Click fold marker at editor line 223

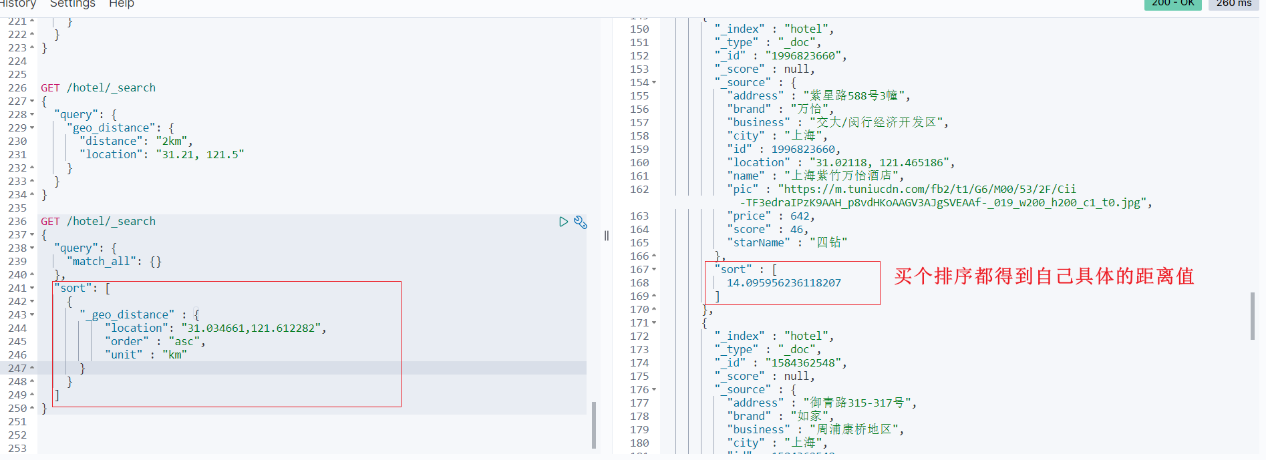tap(31, 47)
